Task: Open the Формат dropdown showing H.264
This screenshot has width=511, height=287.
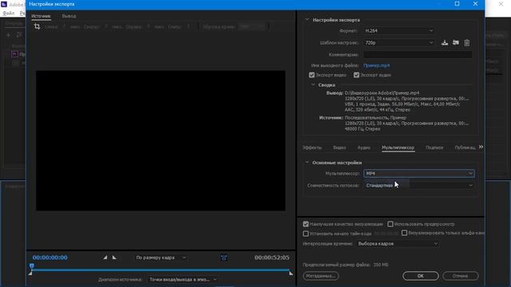Action: click(399, 30)
